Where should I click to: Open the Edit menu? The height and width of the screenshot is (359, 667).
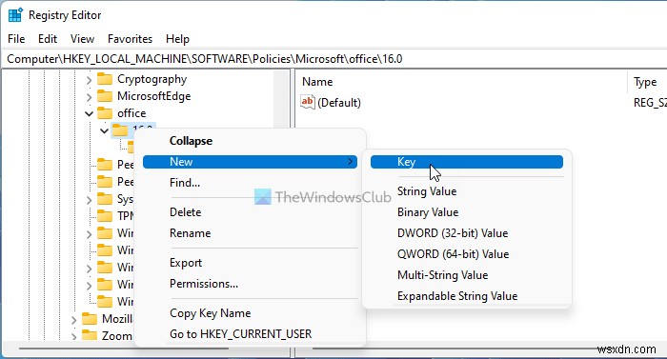[x=48, y=39]
